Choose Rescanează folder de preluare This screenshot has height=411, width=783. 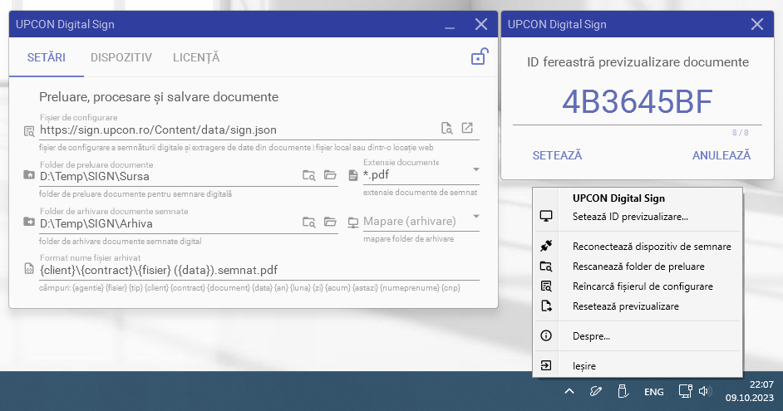pyautogui.click(x=638, y=267)
